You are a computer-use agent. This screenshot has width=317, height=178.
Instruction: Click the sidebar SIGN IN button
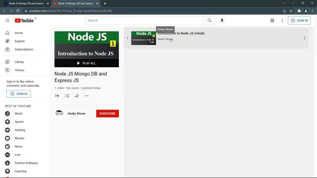coord(19,94)
